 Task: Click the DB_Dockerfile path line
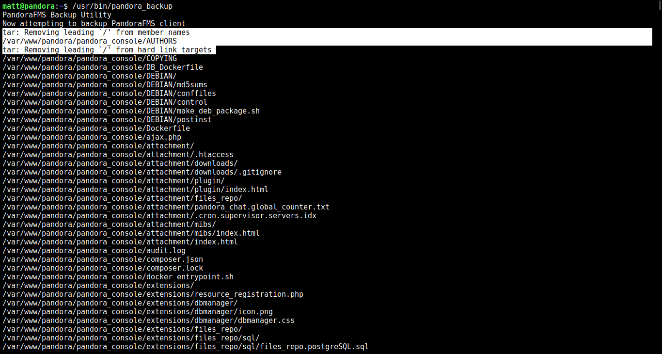tap(103, 67)
